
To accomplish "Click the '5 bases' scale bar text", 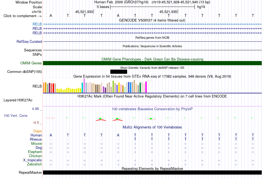I will coord(103,7).
